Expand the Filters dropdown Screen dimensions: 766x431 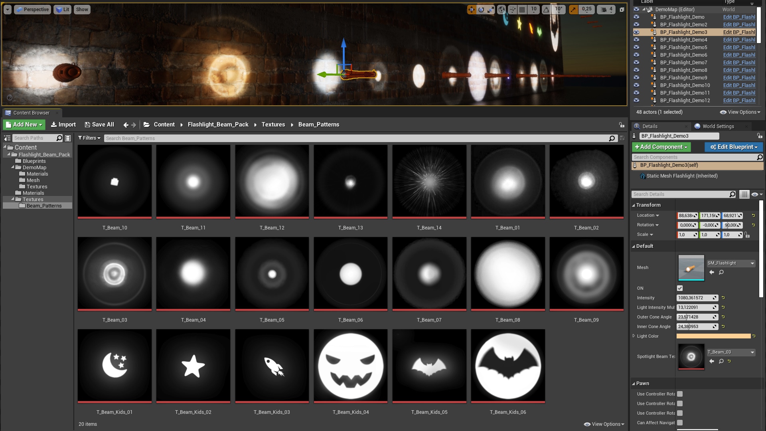point(89,138)
